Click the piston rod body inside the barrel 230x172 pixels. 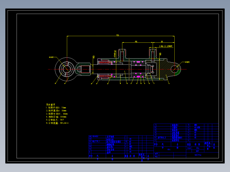[111, 69]
